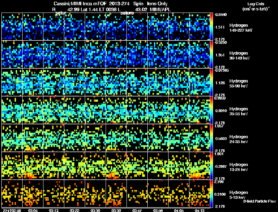Click the 04:05 time axis label
This screenshot has height=212, width=278.
179,210
